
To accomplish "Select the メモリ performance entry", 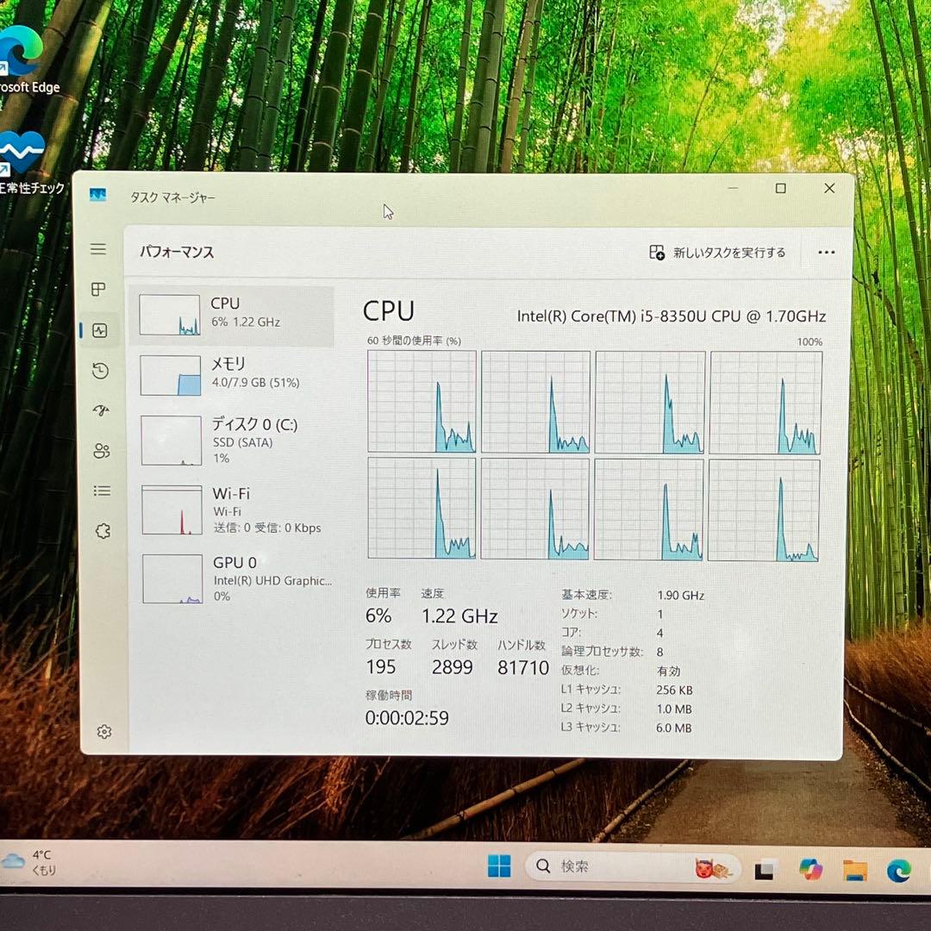I will click(231, 374).
